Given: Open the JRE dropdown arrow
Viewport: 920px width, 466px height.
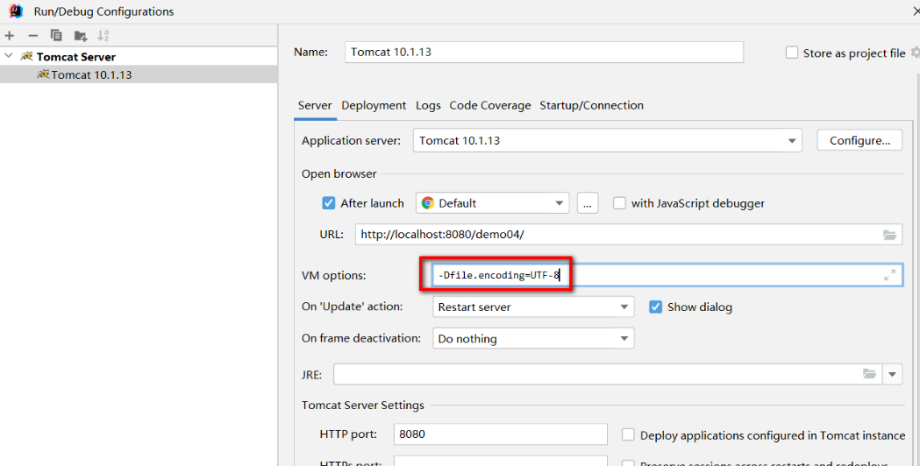Looking at the screenshot, I should pyautogui.click(x=893, y=374).
